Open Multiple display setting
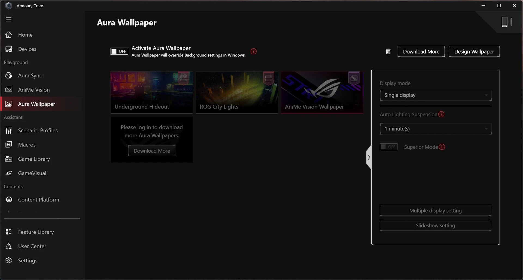 pyautogui.click(x=436, y=211)
